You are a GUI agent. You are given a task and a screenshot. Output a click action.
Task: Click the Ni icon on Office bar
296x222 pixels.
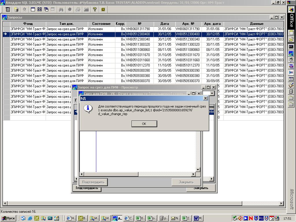(x=291, y=72)
